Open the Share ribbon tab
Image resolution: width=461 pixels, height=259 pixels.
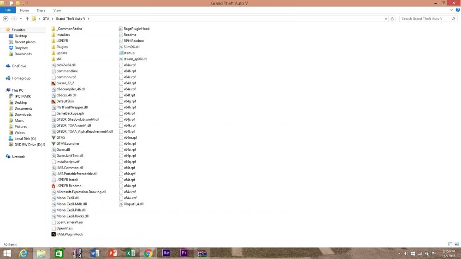pos(41,10)
